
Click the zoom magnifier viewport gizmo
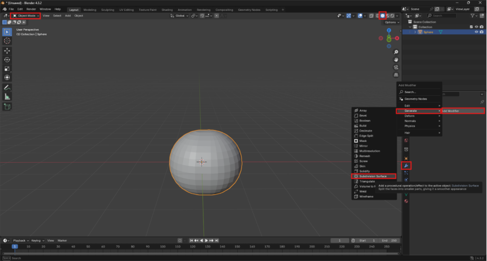[396, 53]
